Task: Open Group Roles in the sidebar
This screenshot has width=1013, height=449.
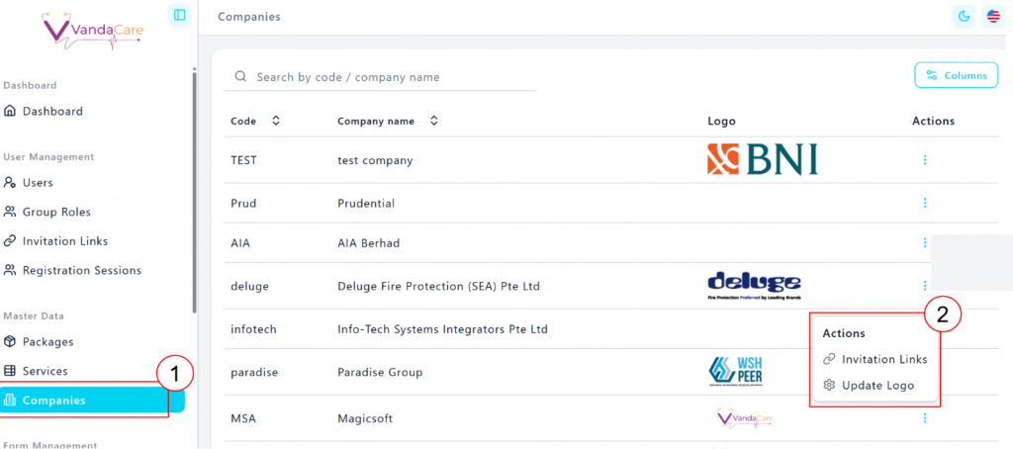Action: pos(56,212)
